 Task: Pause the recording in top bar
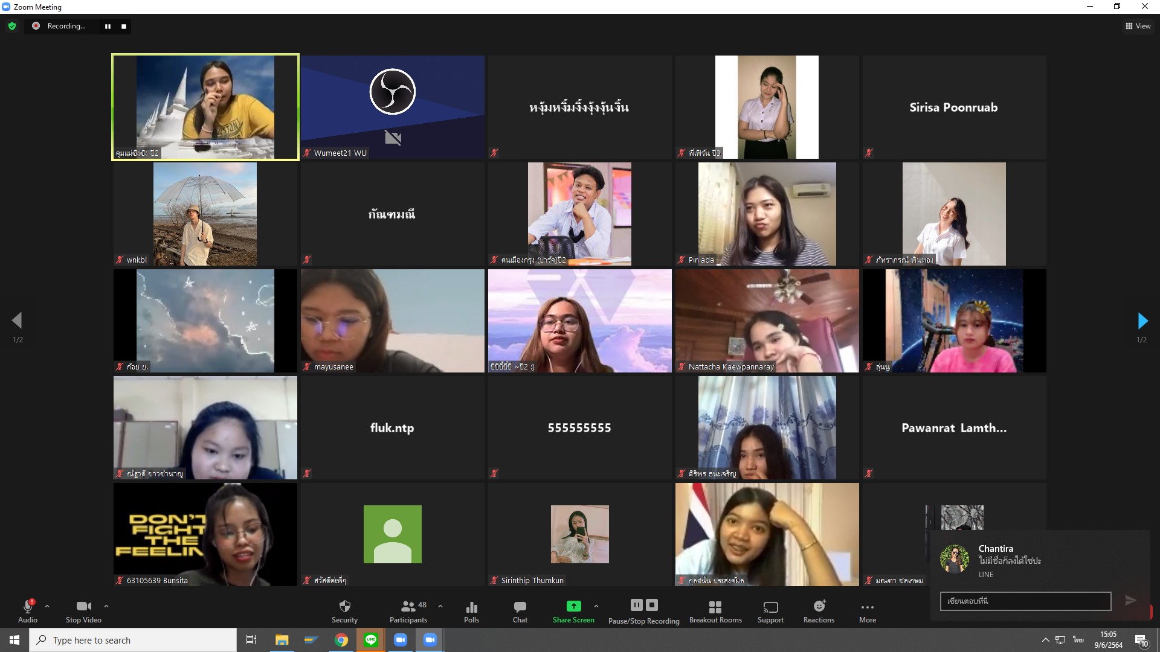click(108, 26)
